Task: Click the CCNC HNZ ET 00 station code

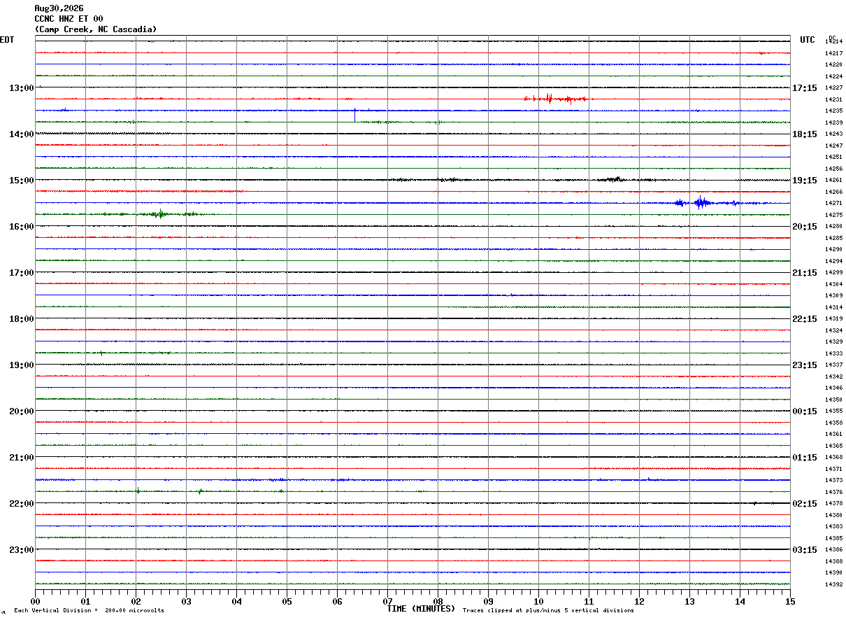Action: (x=69, y=19)
